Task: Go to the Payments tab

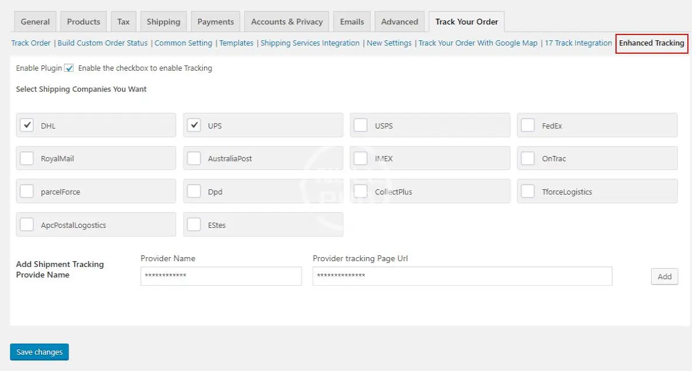Action: (215, 22)
